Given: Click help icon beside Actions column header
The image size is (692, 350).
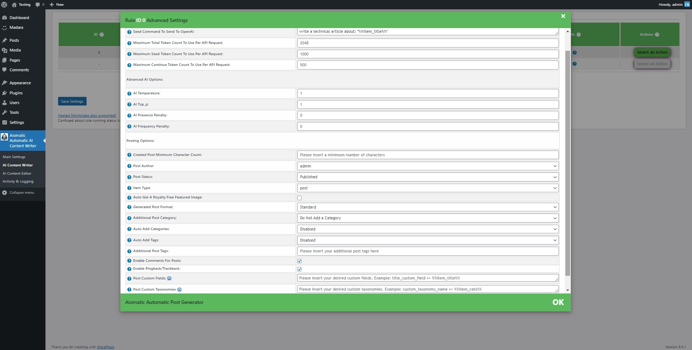Looking at the screenshot, I should point(657,35).
